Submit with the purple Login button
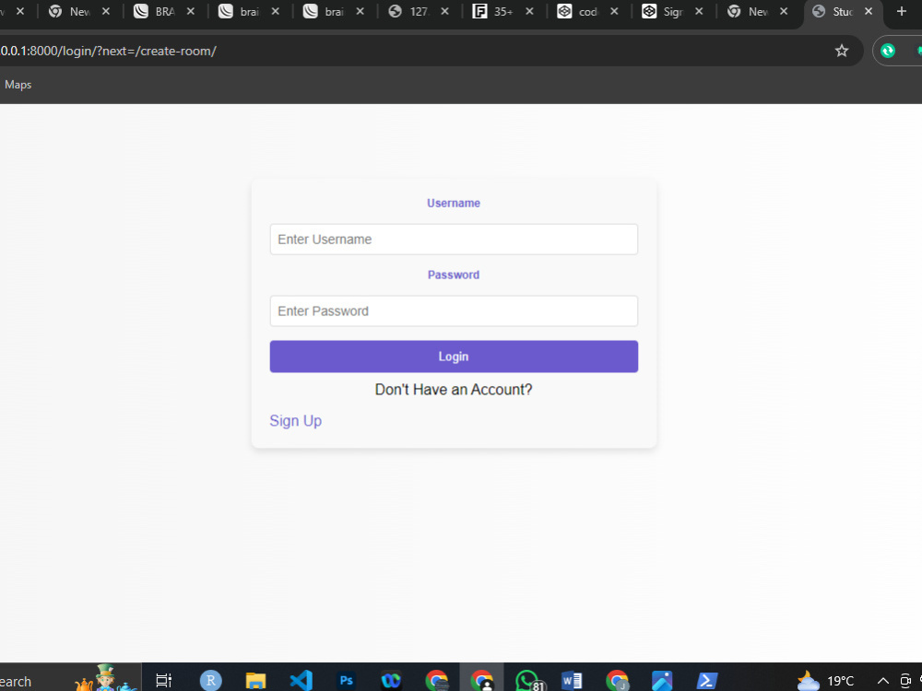922x691 pixels. 454,356
